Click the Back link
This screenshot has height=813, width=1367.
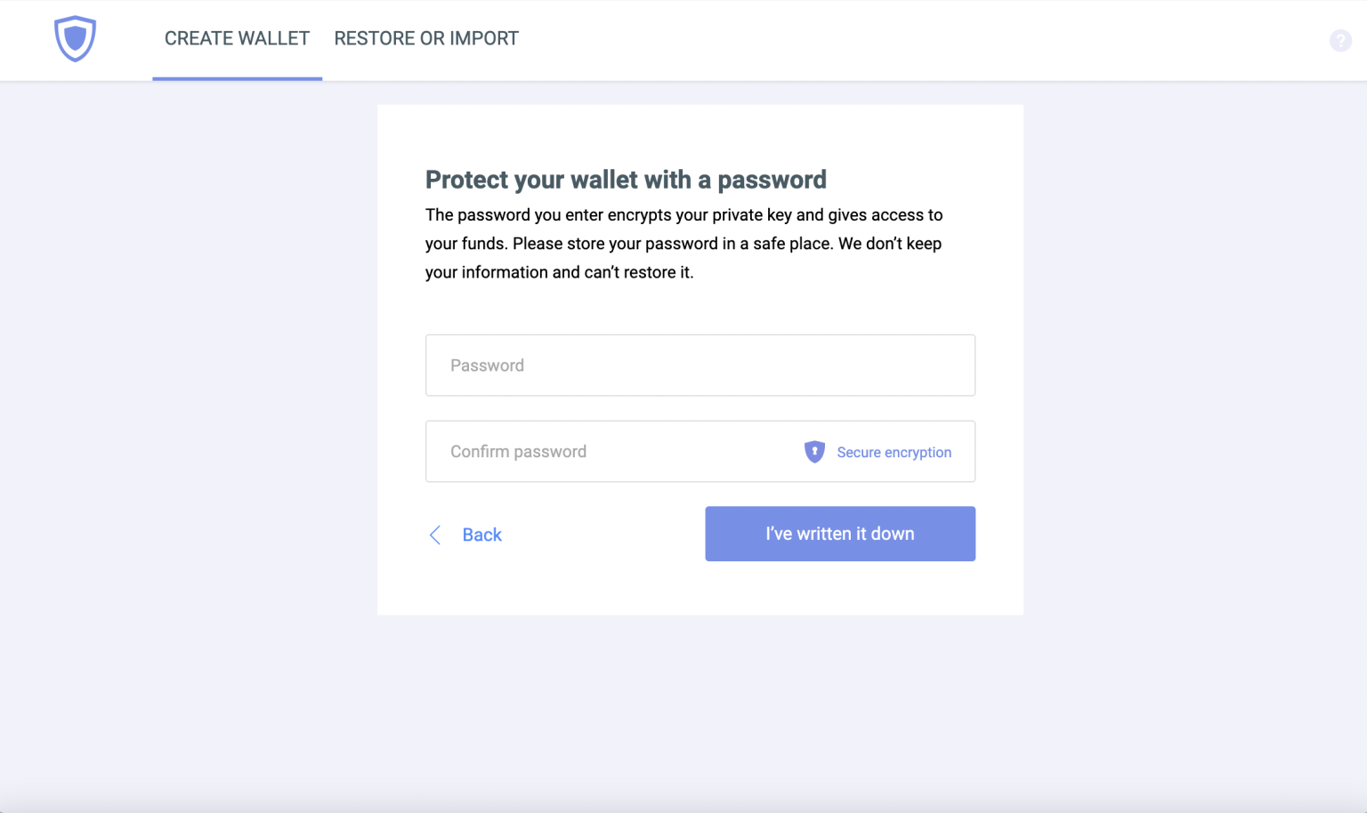[481, 534]
